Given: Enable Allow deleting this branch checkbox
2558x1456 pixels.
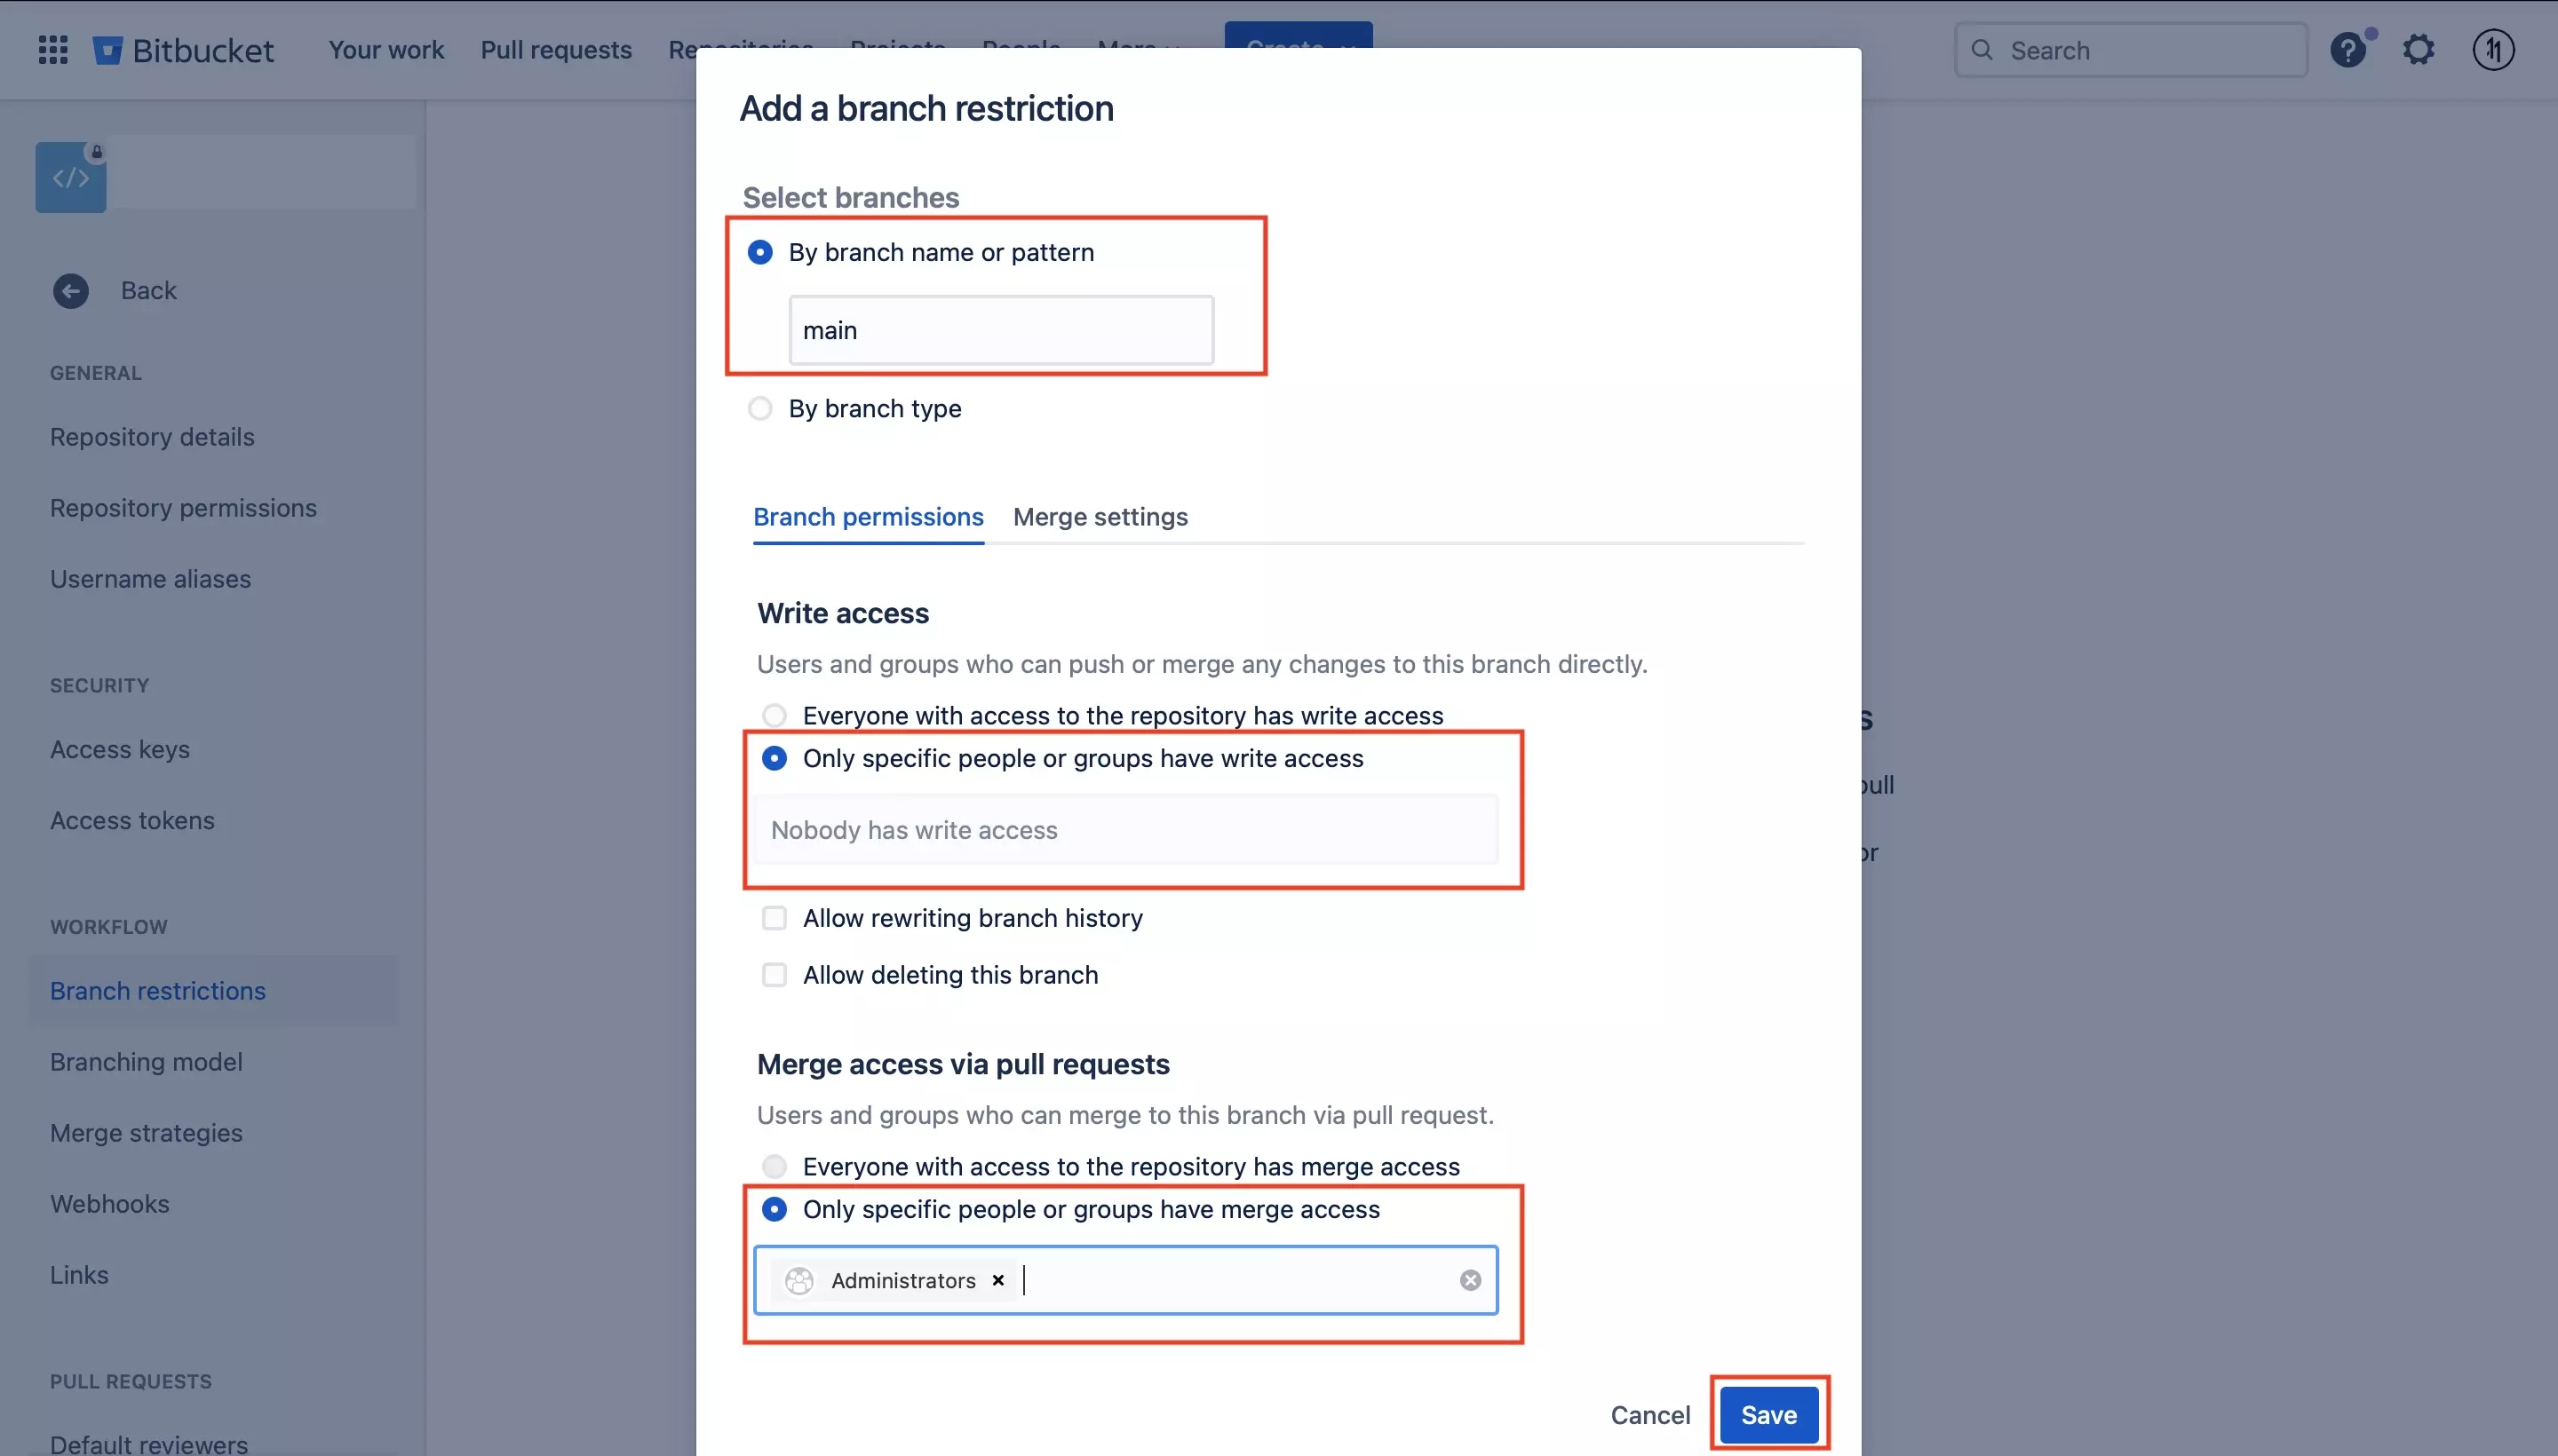Looking at the screenshot, I should click(773, 975).
